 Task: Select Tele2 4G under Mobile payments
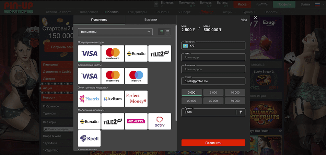pyautogui.click(x=113, y=121)
